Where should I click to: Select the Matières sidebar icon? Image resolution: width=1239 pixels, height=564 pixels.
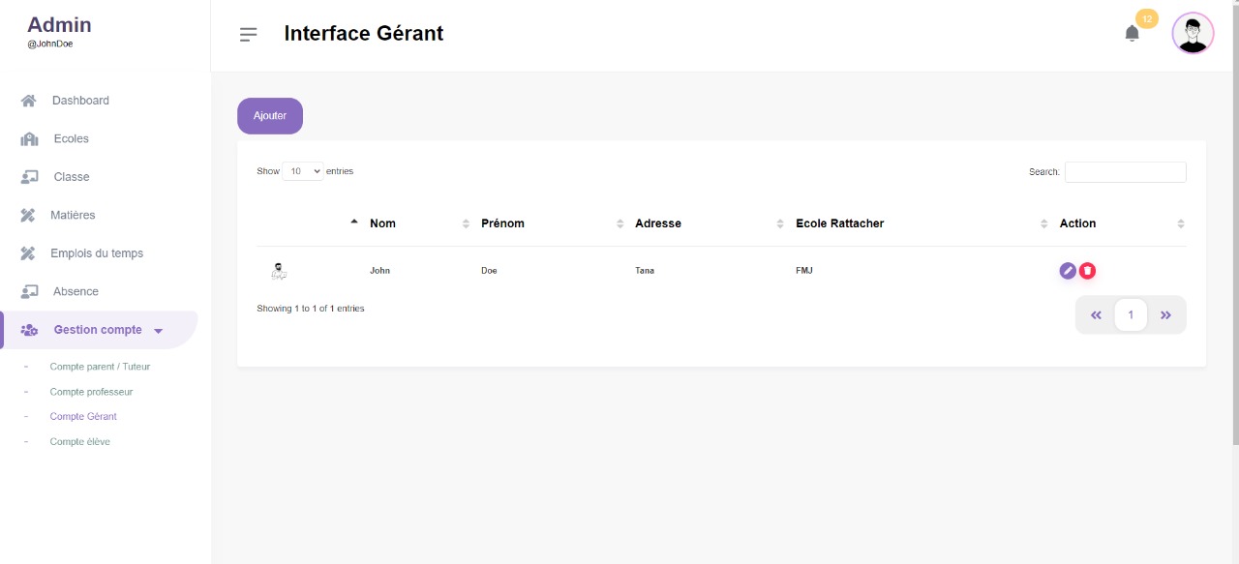27,215
